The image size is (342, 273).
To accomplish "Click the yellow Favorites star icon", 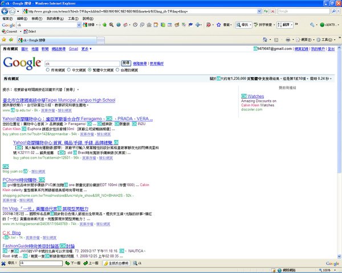I will 4,40.
